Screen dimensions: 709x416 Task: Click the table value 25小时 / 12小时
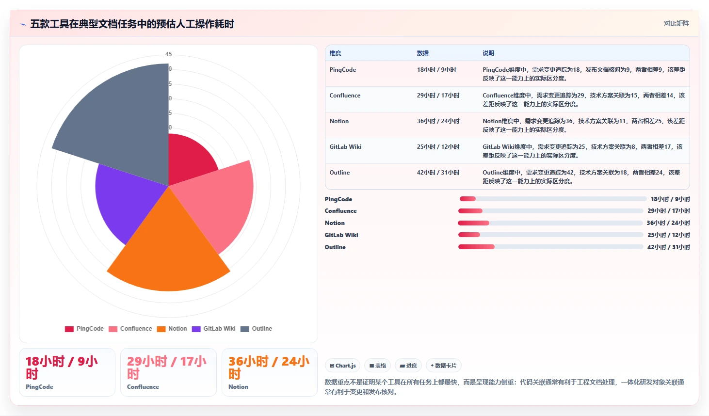pyautogui.click(x=438, y=147)
